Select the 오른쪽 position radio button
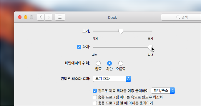 coord(120,63)
